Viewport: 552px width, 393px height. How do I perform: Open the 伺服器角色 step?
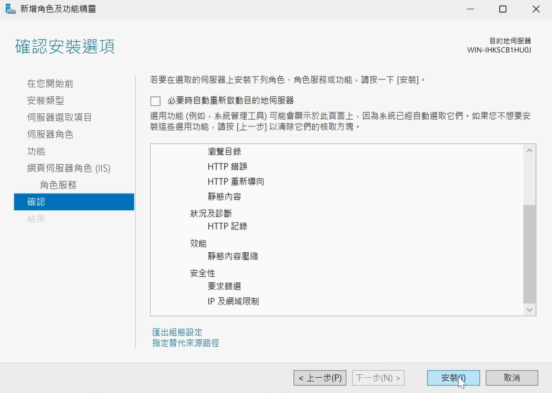51,135
